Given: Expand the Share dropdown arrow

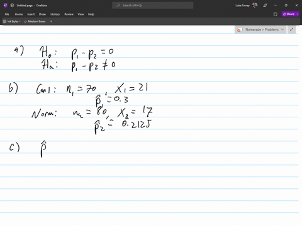Looking at the screenshot, I should pos(298,14).
